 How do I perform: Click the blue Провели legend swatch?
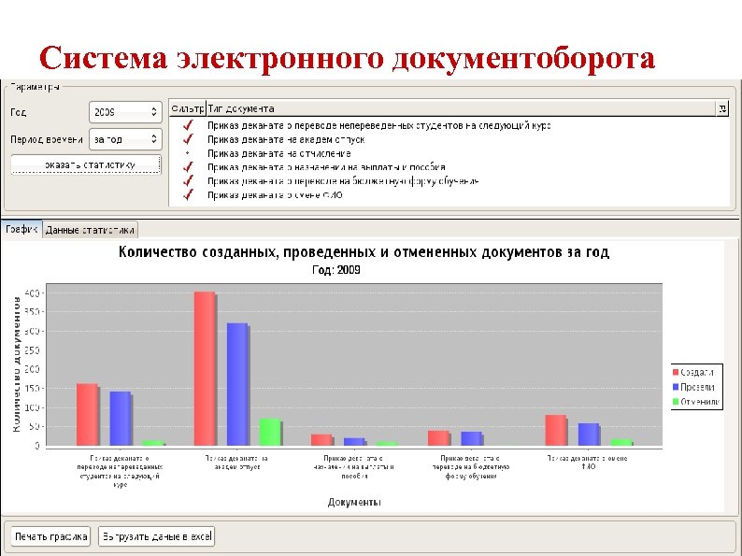(676, 387)
